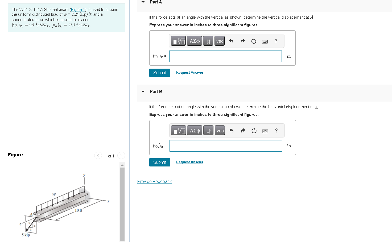Viewport: 392px width, 242px height.
Task: Click the previous figure arrow
Action: pyautogui.click(x=98, y=155)
